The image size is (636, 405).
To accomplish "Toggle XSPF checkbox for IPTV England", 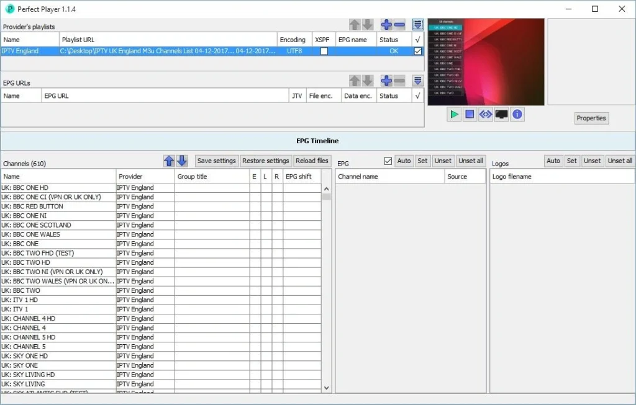I will [x=324, y=51].
